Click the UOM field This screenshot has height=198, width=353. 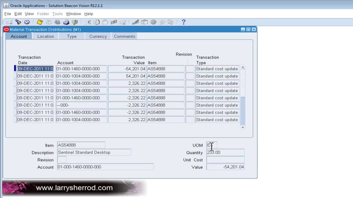click(212, 145)
